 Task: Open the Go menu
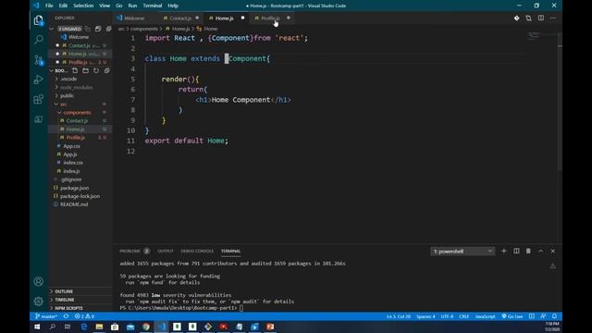[119, 6]
